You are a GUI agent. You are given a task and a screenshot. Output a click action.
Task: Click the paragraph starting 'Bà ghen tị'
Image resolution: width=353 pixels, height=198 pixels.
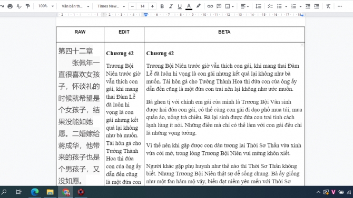224,118
